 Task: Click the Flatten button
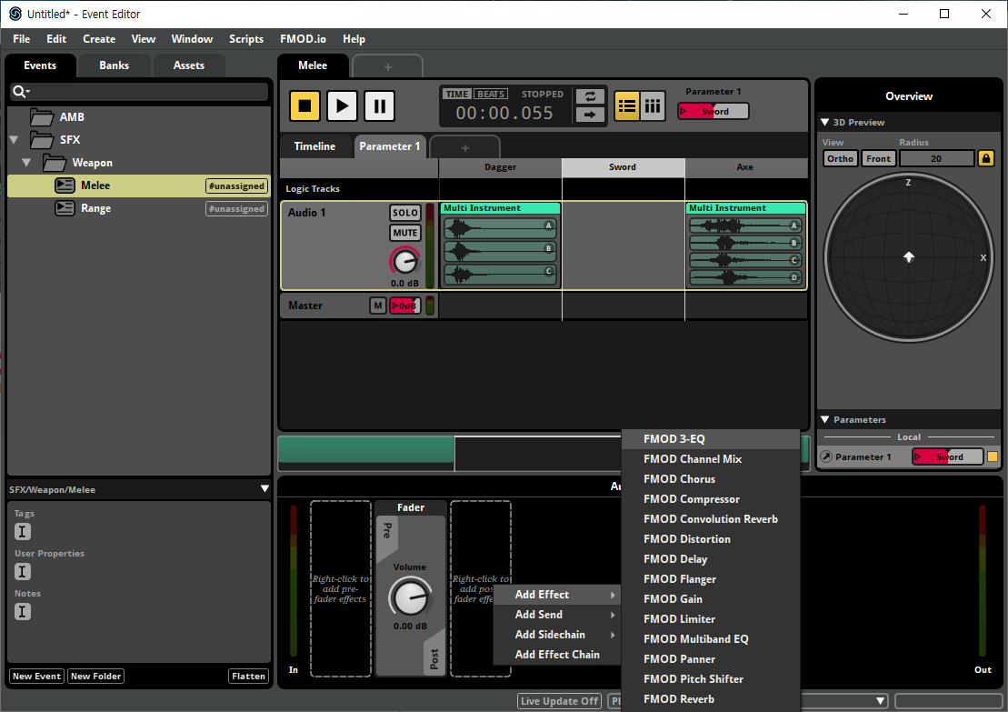click(248, 676)
